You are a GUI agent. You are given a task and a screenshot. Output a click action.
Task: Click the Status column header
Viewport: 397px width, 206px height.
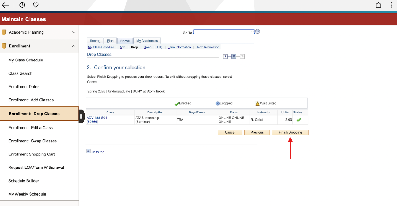click(298, 112)
